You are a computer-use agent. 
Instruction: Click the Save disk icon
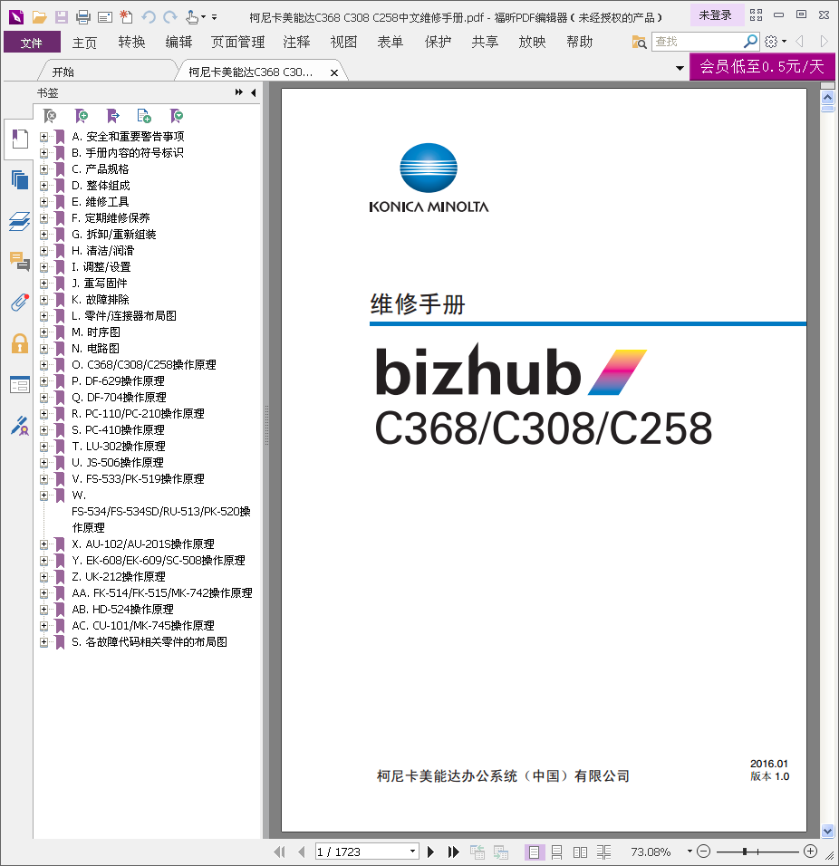[x=62, y=17]
